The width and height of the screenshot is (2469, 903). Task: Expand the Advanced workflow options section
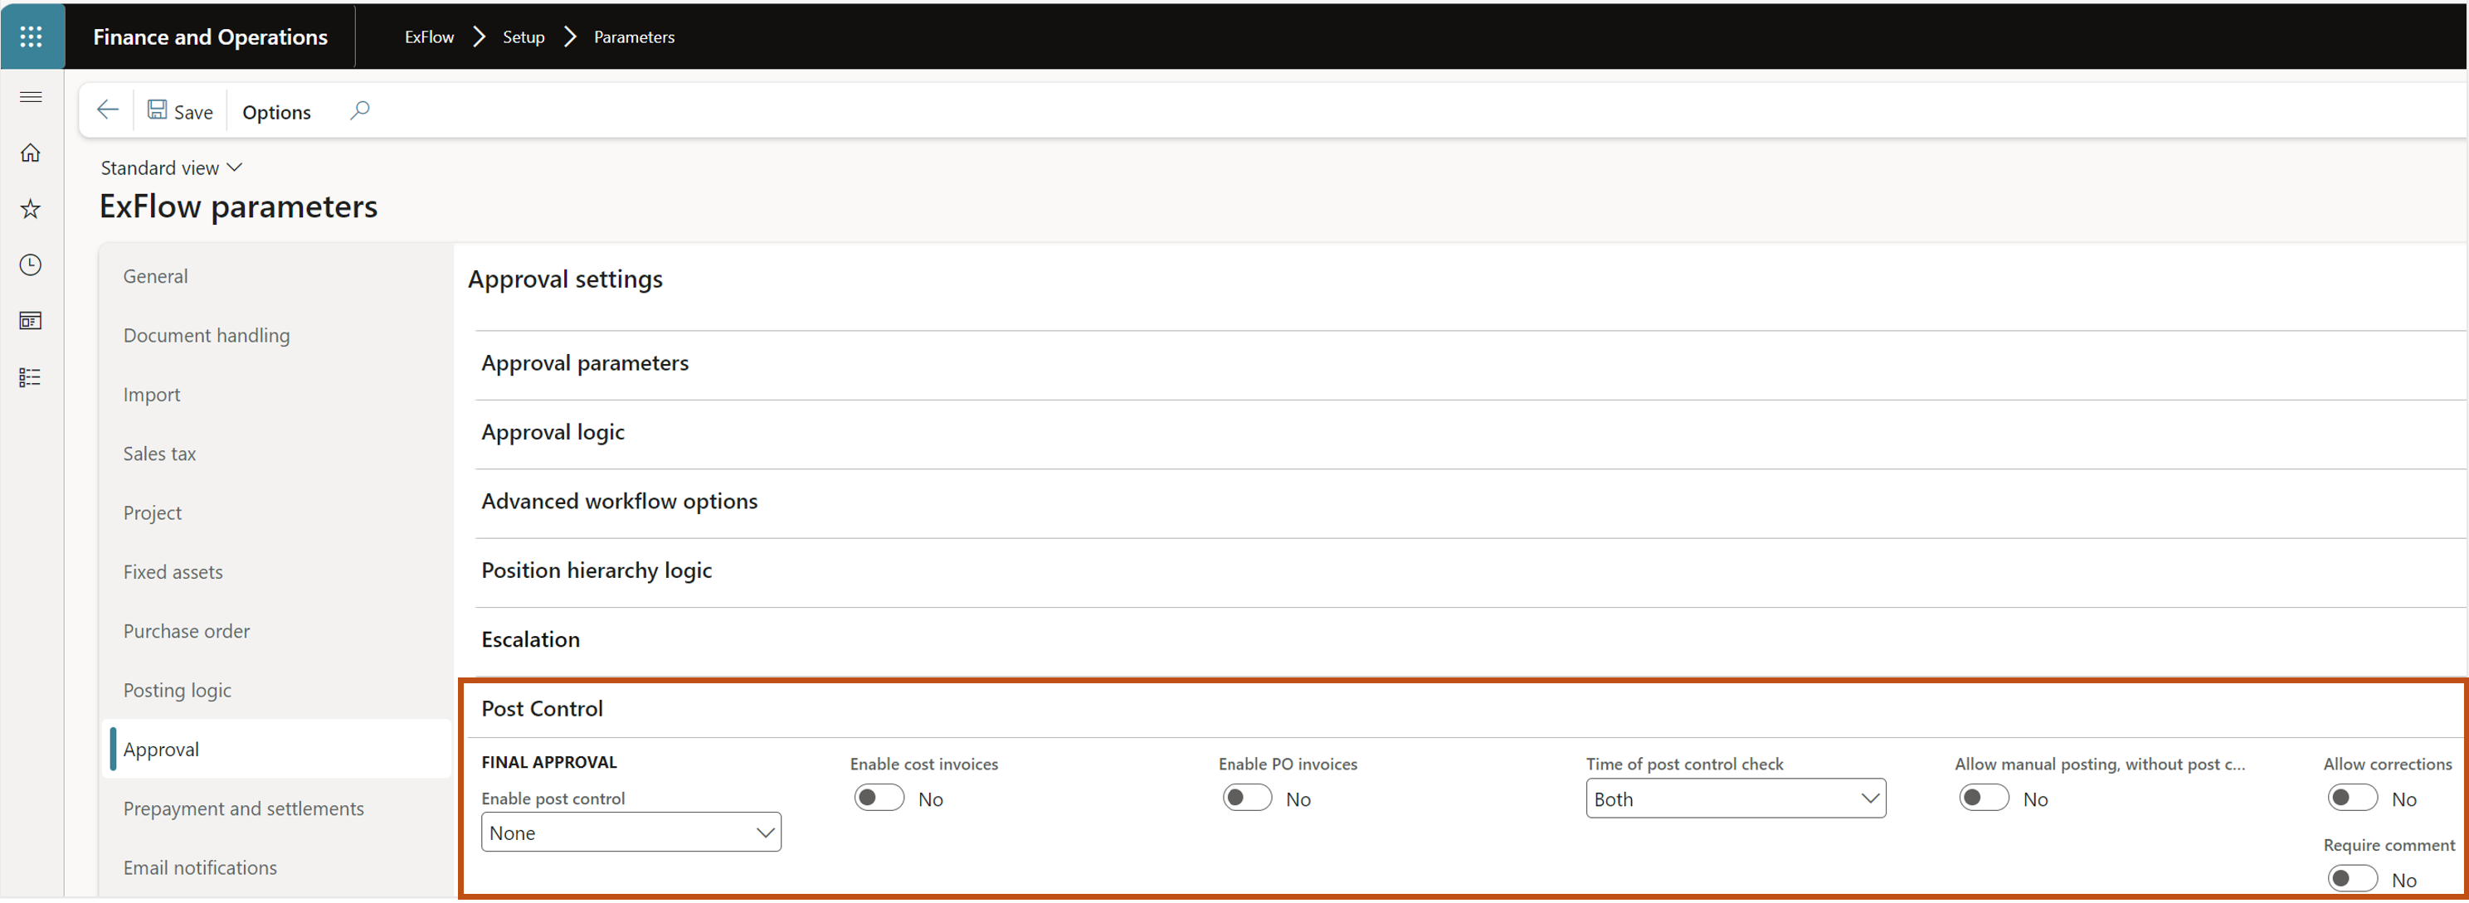point(1470,502)
